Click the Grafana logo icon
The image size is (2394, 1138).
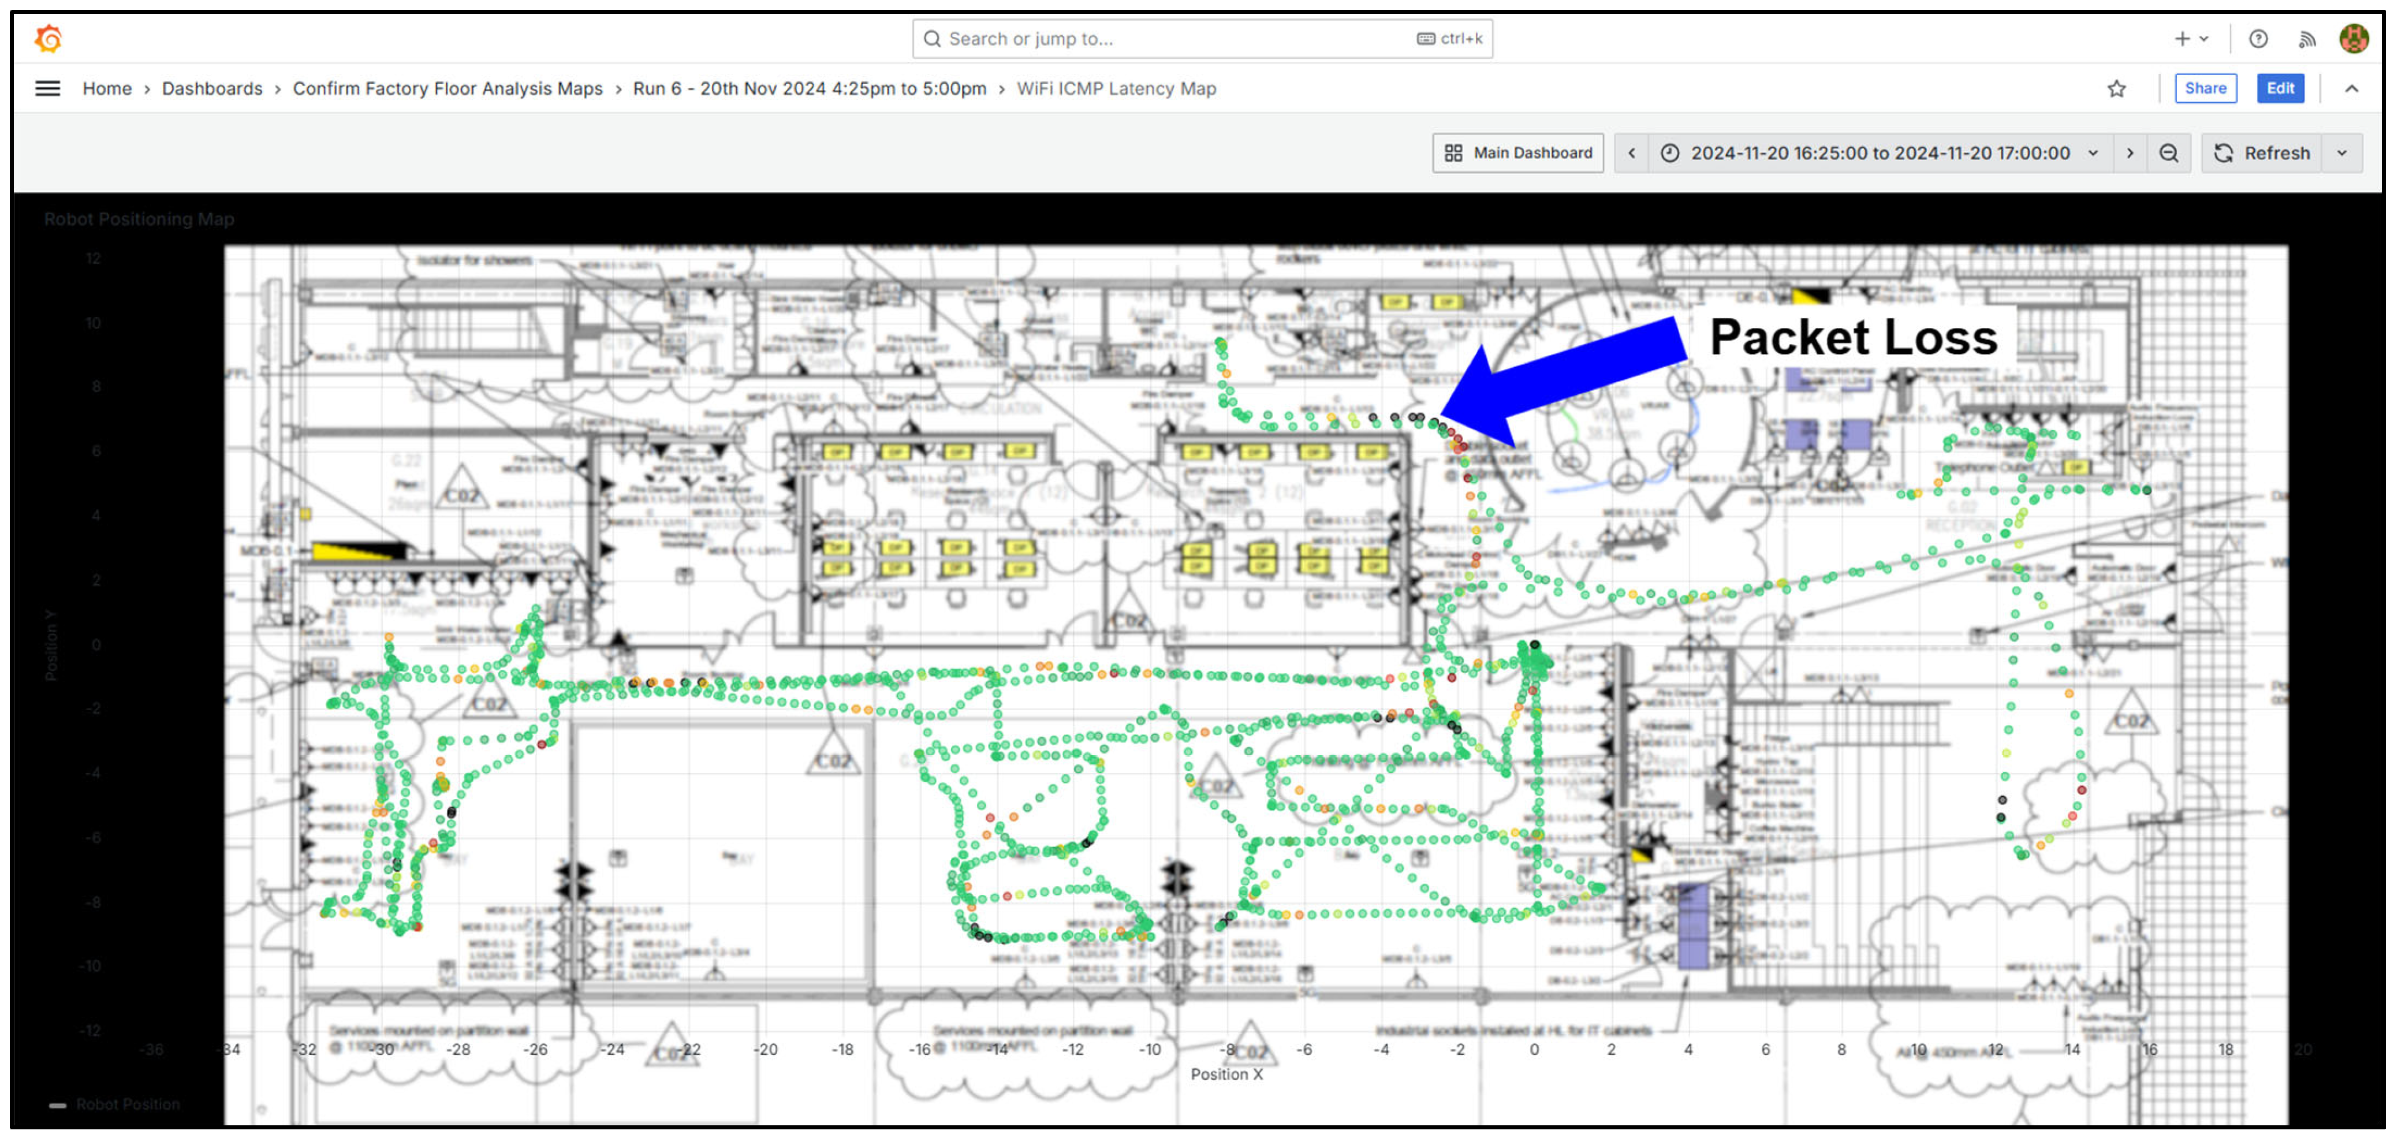click(49, 39)
